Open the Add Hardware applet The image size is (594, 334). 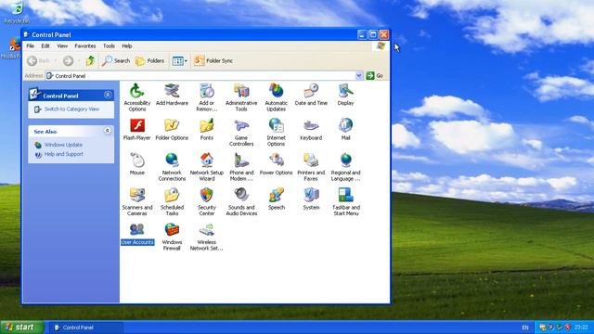coord(172,95)
